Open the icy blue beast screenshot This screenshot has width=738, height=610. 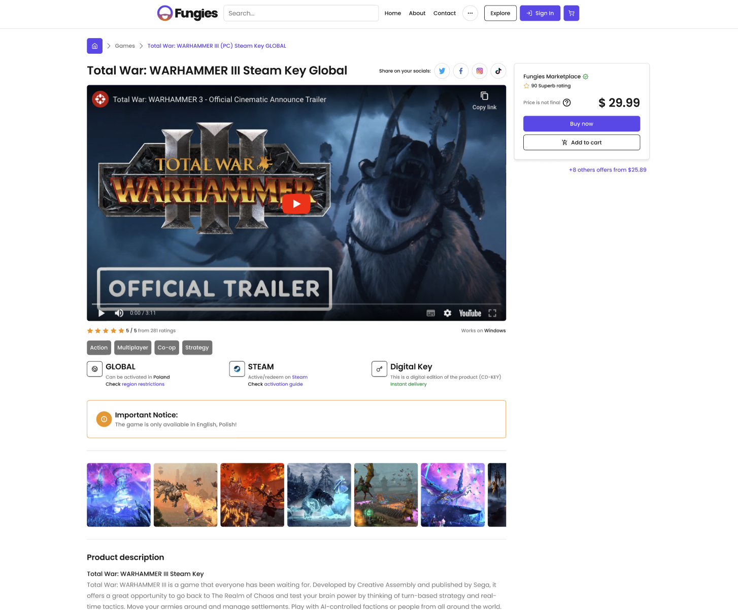tap(319, 495)
